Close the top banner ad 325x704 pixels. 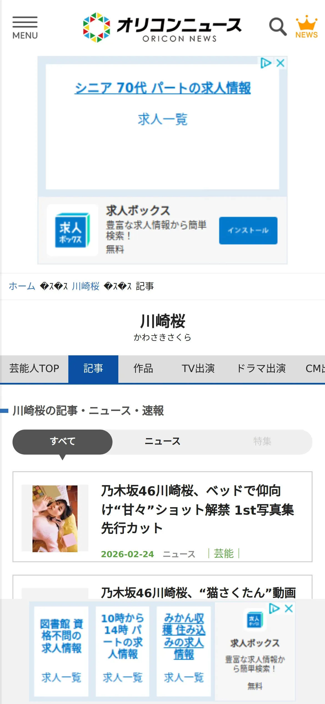(281, 63)
